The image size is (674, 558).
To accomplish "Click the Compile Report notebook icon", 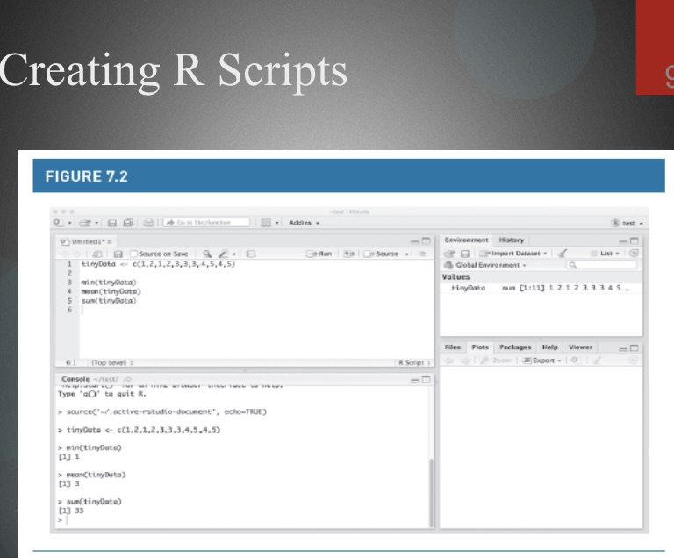I will [251, 254].
